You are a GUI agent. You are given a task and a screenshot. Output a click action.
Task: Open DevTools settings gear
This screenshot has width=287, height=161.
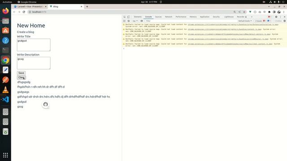276,17
